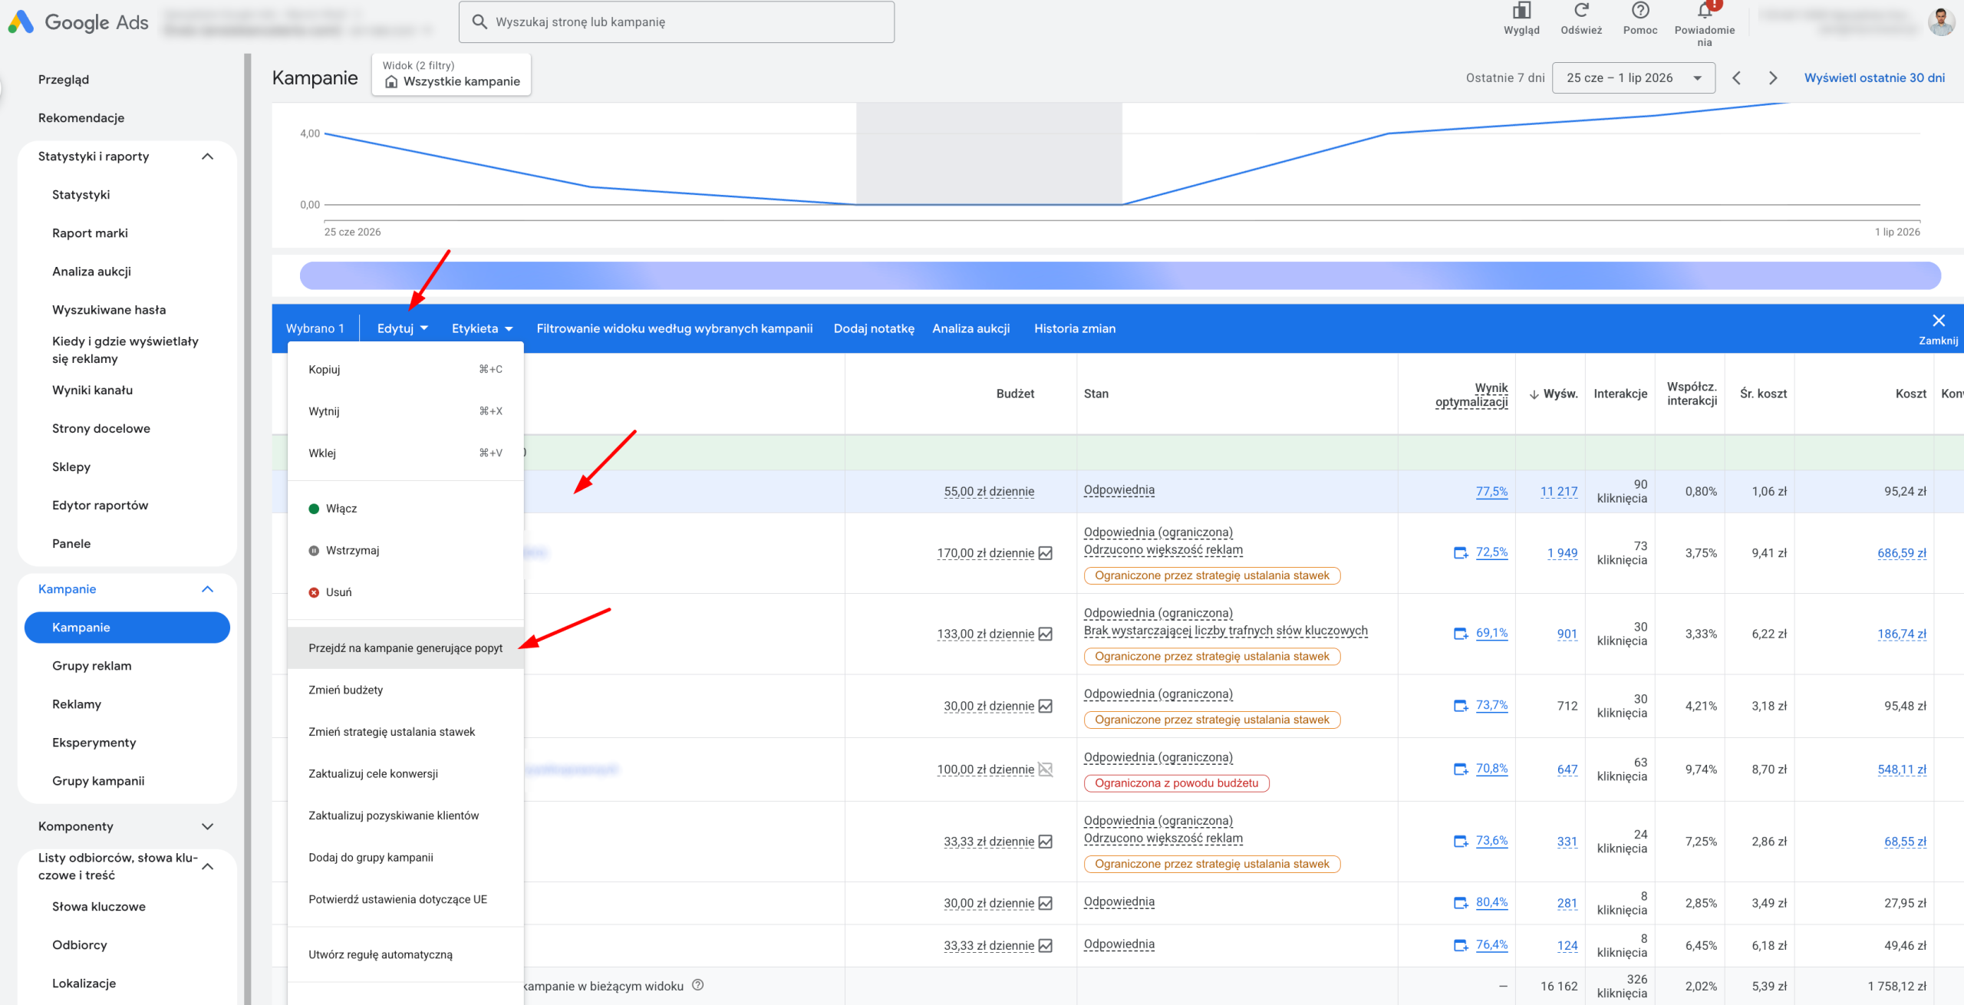This screenshot has height=1005, width=1964.
Task: Click the search field Wyszukaj stronę lub kampanię
Action: [x=677, y=21]
